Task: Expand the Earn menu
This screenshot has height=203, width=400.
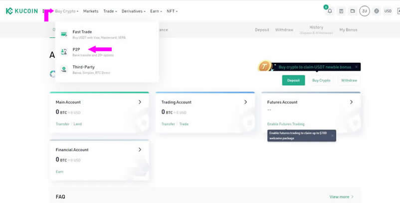Action: point(156,11)
